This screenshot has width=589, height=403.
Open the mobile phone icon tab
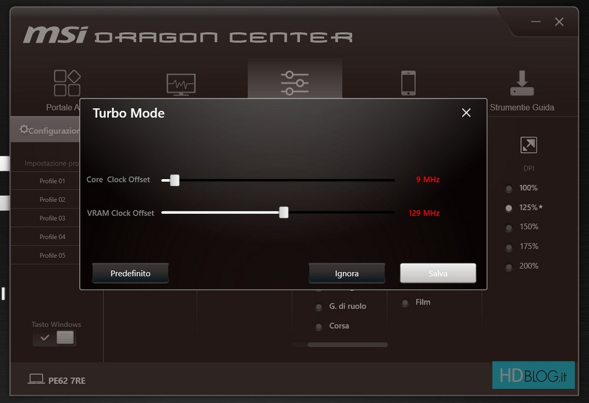point(408,83)
